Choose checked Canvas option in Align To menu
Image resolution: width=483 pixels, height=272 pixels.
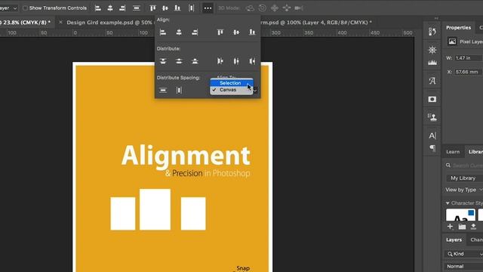(x=232, y=90)
